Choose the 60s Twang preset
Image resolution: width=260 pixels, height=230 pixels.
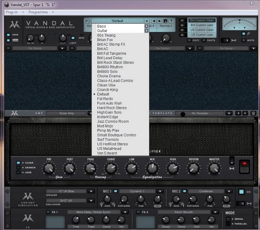click(106, 35)
